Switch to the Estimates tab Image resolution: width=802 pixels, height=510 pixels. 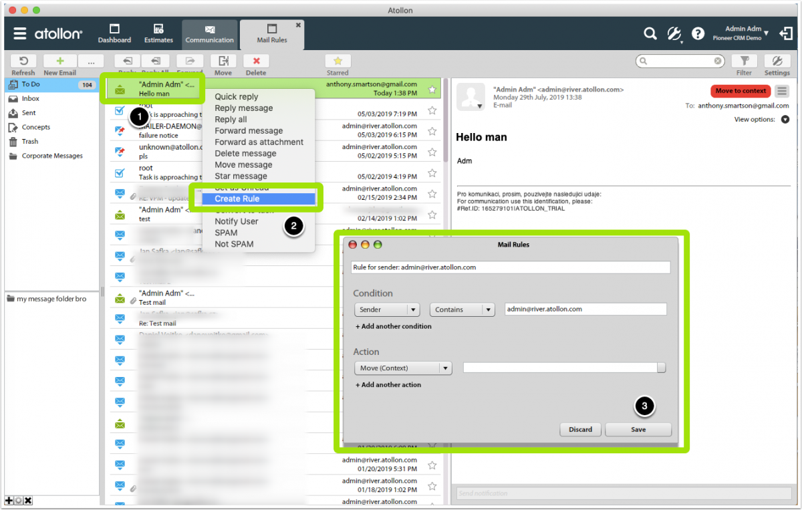coord(159,34)
